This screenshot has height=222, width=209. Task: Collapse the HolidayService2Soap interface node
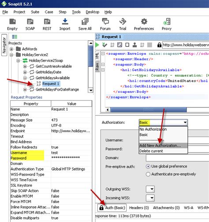tap(18, 61)
